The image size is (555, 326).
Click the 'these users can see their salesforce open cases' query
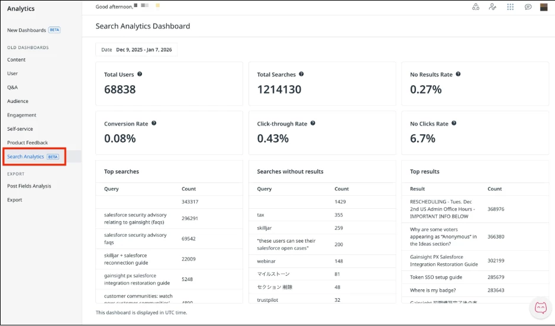click(x=286, y=244)
